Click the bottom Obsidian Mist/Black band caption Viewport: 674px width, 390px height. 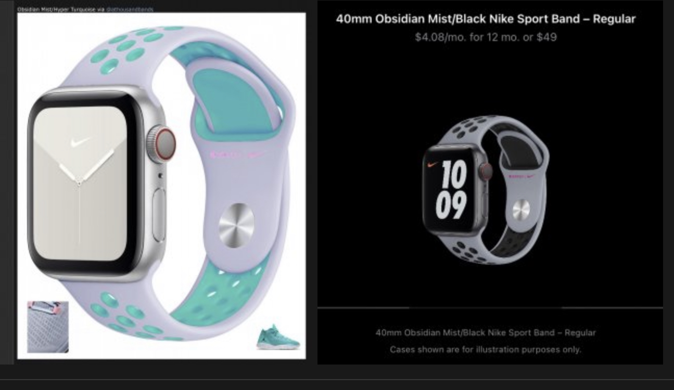[x=486, y=332]
